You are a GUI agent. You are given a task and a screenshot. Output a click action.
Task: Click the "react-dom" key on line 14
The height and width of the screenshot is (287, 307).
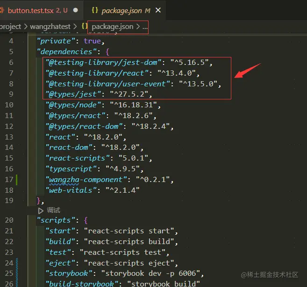(x=69, y=147)
